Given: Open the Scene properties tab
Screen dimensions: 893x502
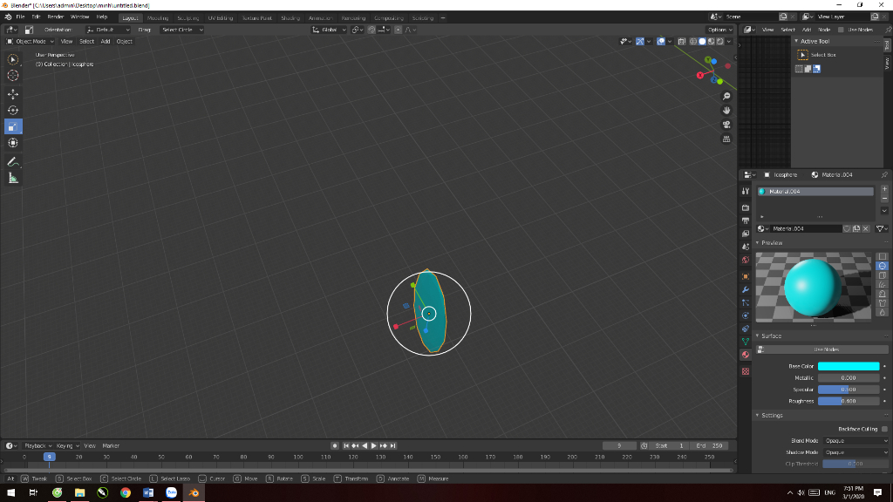Looking at the screenshot, I should [x=746, y=247].
